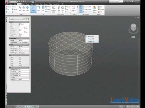Click Project to Vector
The height and width of the screenshot is (108, 145).
[x=87, y=12]
